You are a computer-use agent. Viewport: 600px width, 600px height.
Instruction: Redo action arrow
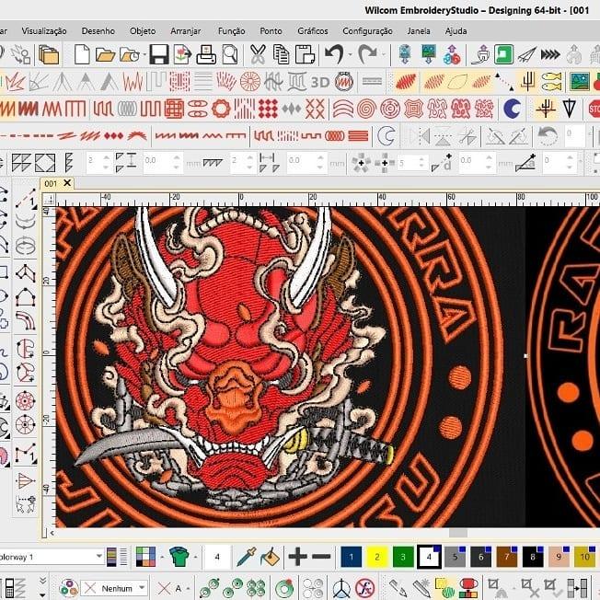point(367,54)
